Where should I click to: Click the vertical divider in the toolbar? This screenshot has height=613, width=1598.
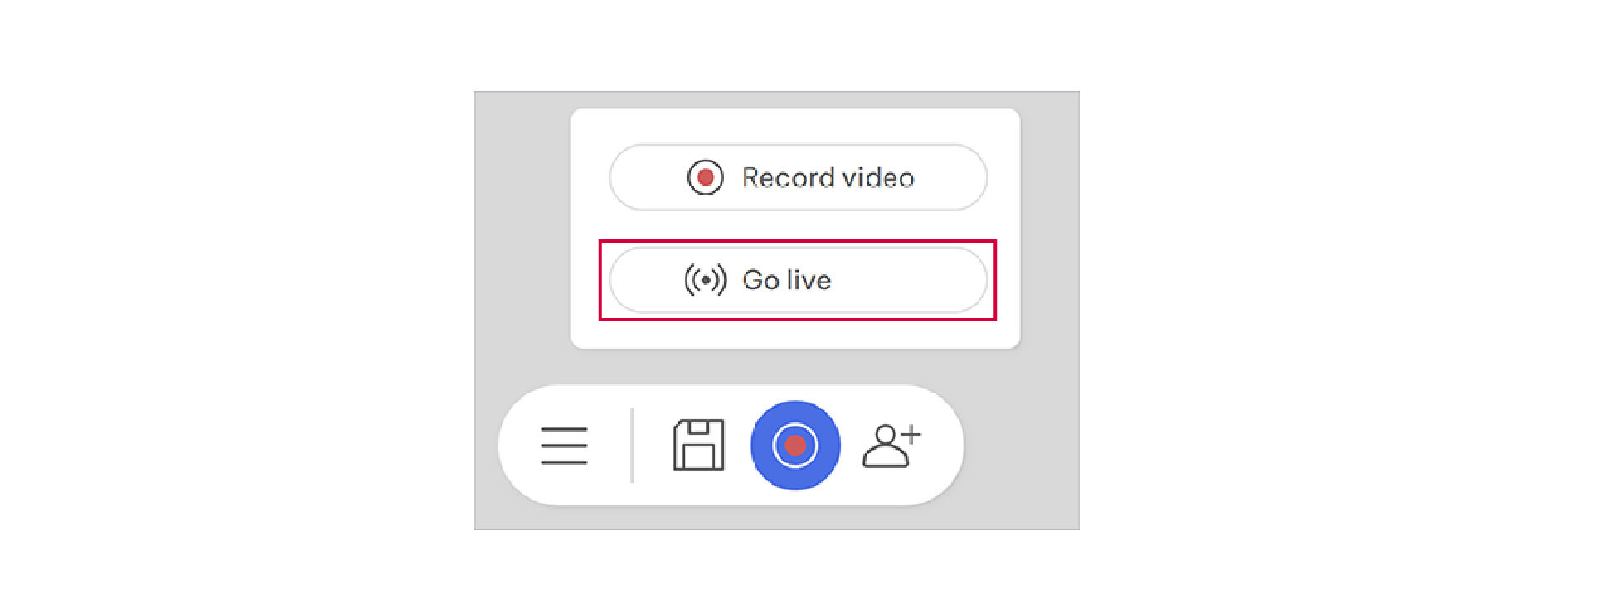[632, 445]
